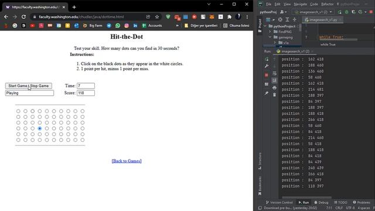
Task: Click the Scroll to End icon in the console toolbar
Action: point(275,80)
